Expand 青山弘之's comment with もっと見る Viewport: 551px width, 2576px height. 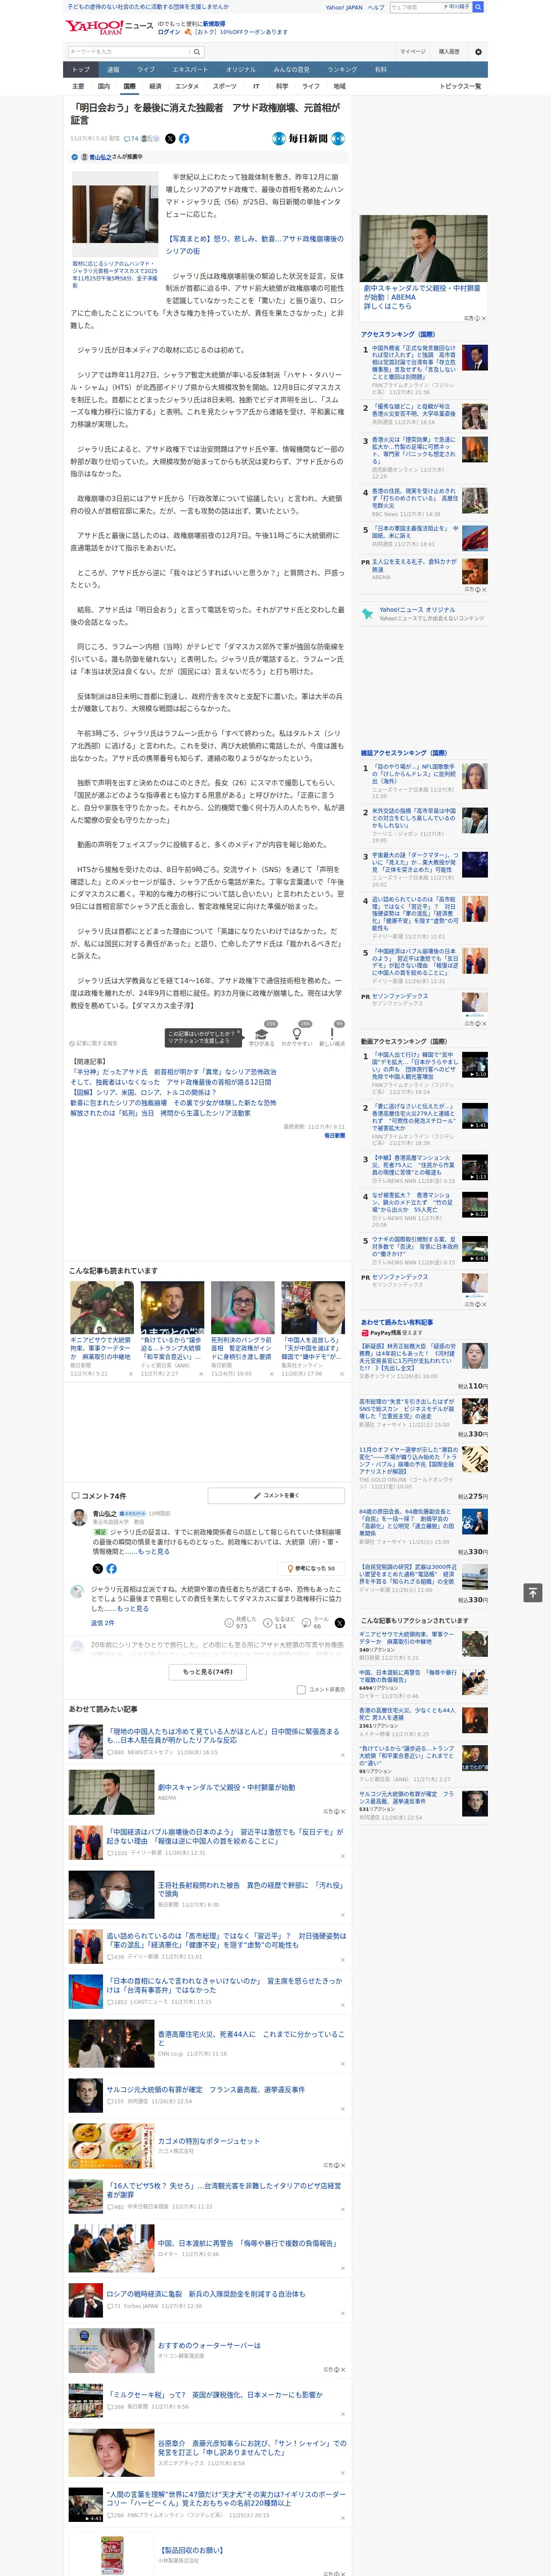coord(154,1551)
